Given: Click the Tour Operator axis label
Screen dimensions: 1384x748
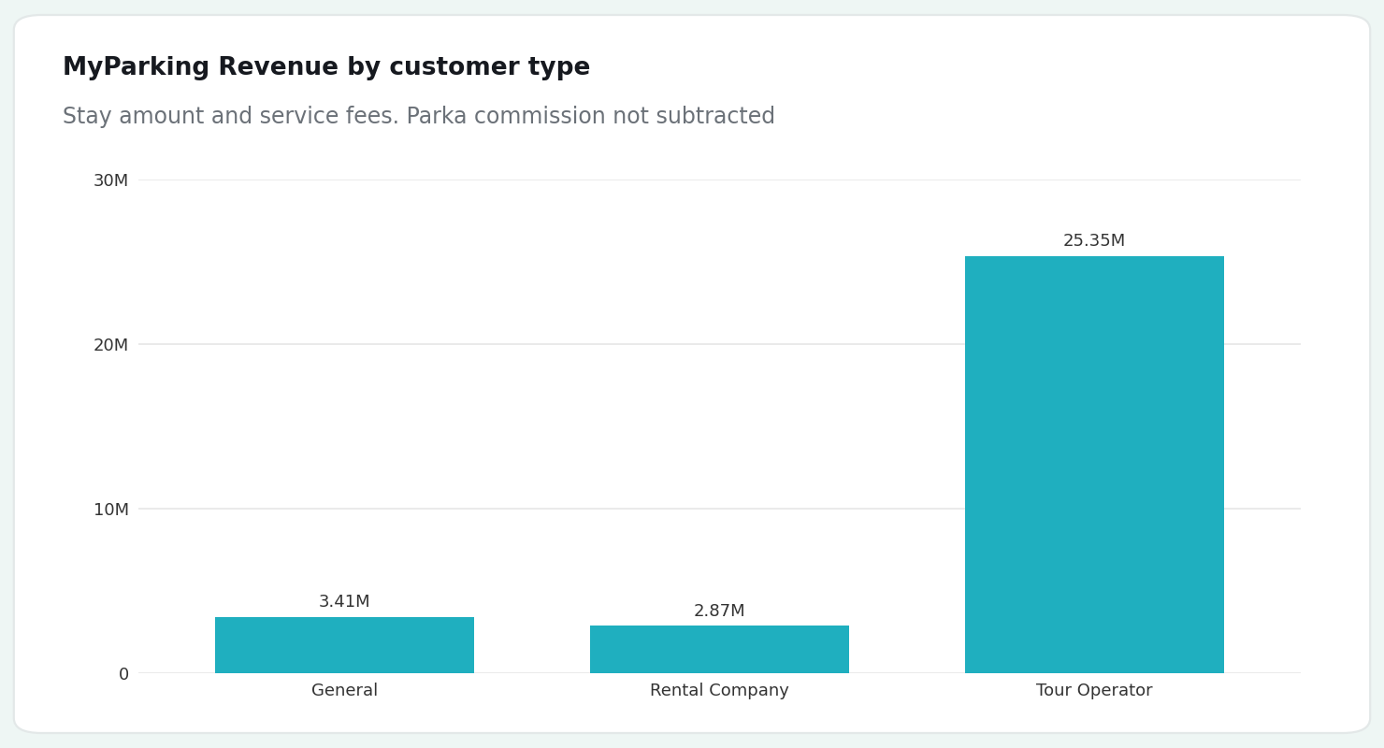Looking at the screenshot, I should pos(1094,691).
